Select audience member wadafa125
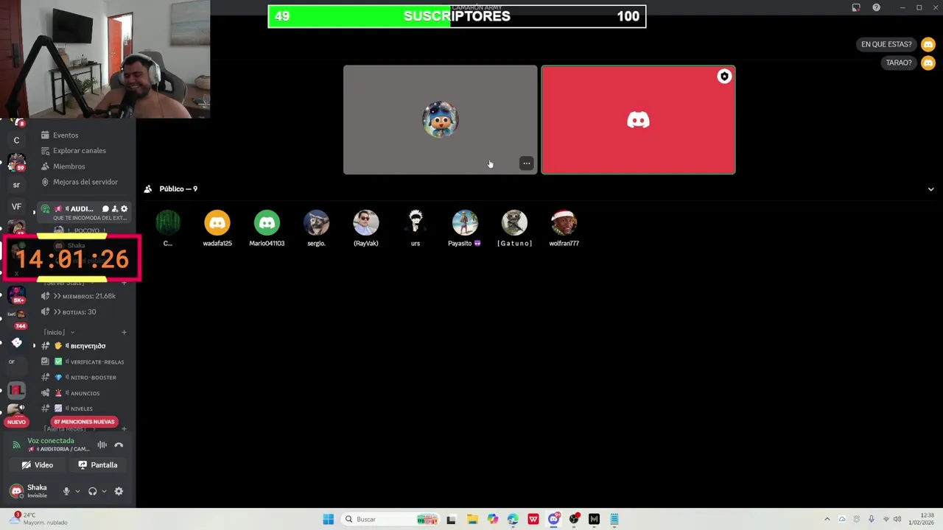 click(x=217, y=227)
